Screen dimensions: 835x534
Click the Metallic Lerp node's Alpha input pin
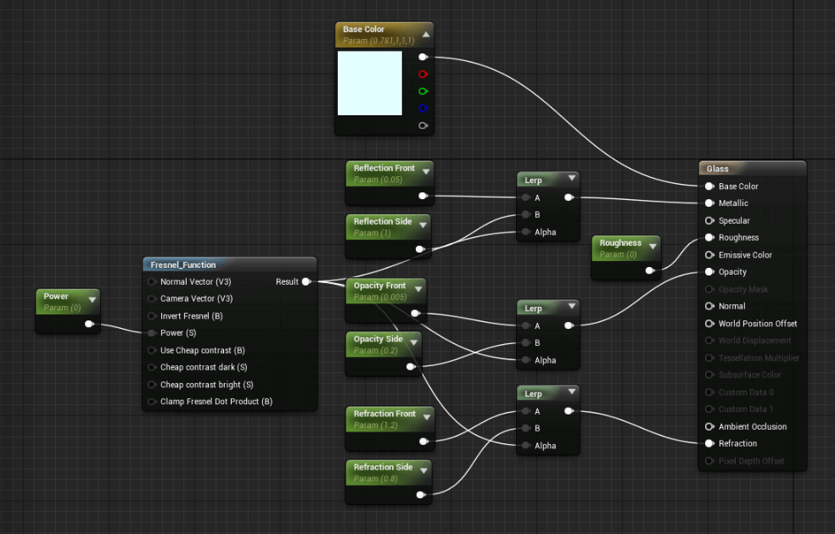click(x=526, y=232)
